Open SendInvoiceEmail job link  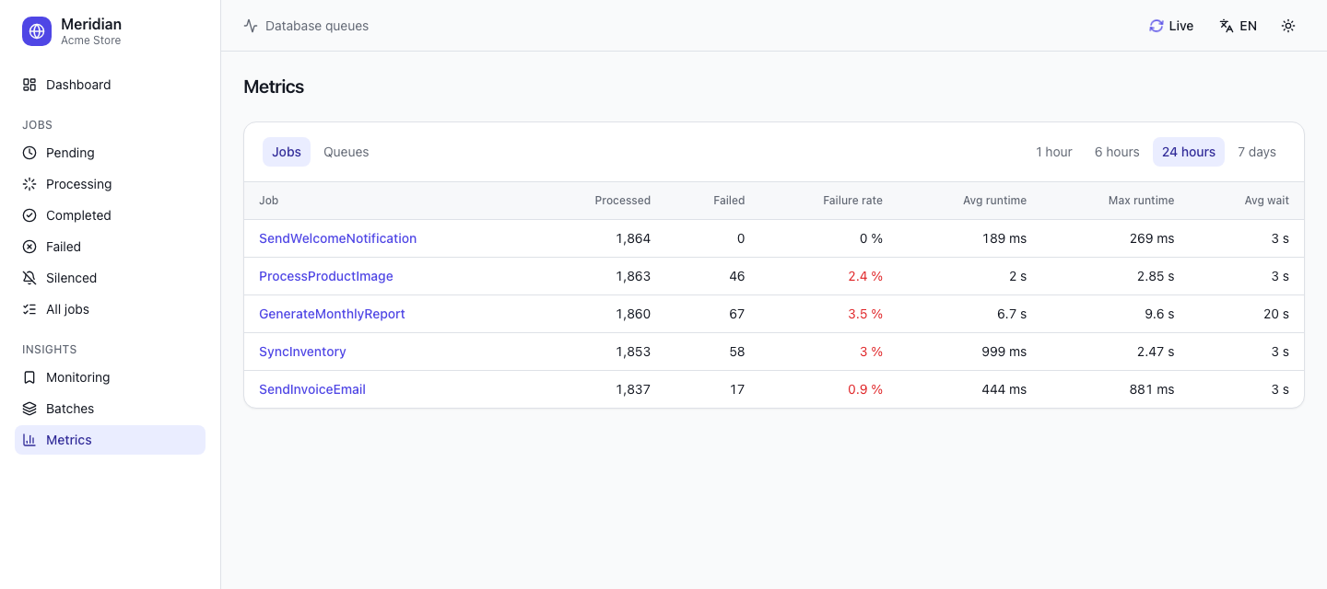[x=312, y=389]
